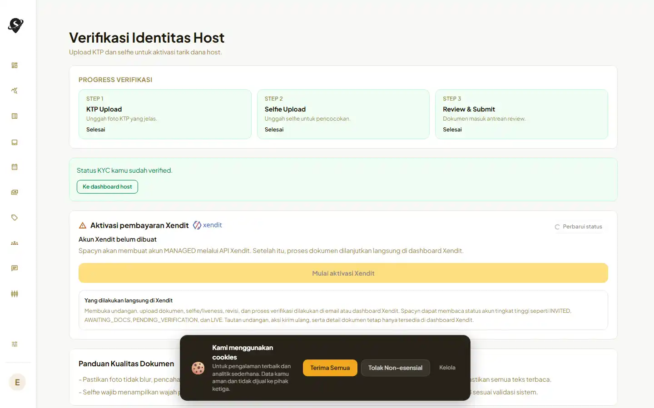Click Unggah foto KTP yang jelas text
The height and width of the screenshot is (408, 654).
[x=122, y=119]
